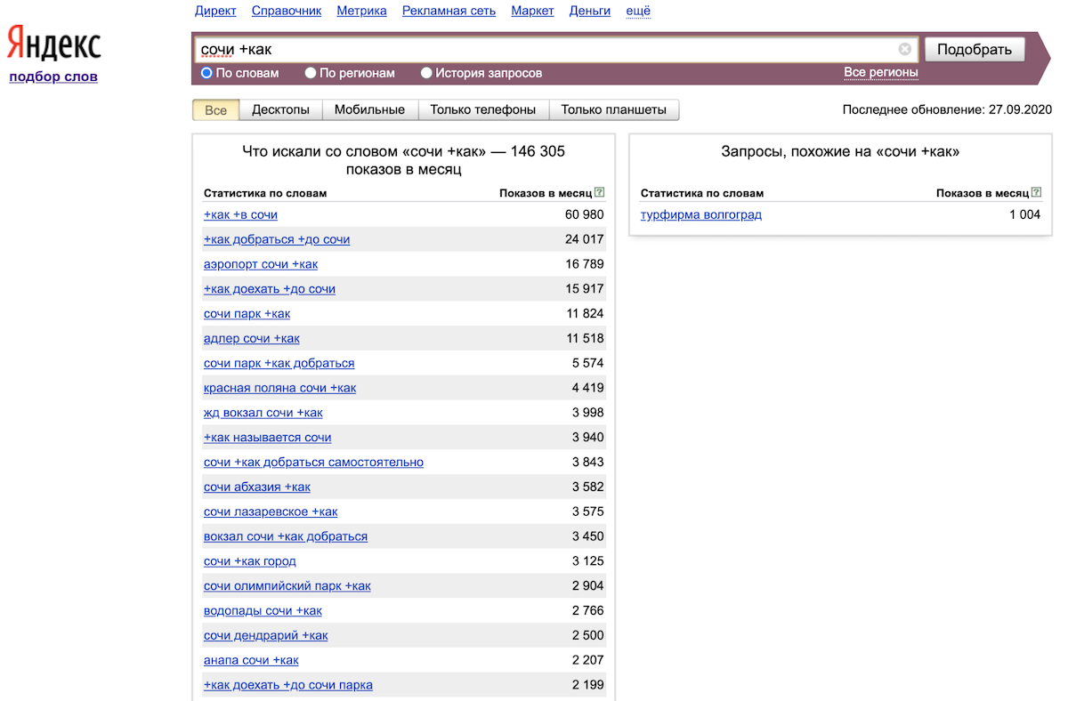The image size is (1068, 701).
Task: Select the 'Только телефоны' tab
Action: pos(482,110)
